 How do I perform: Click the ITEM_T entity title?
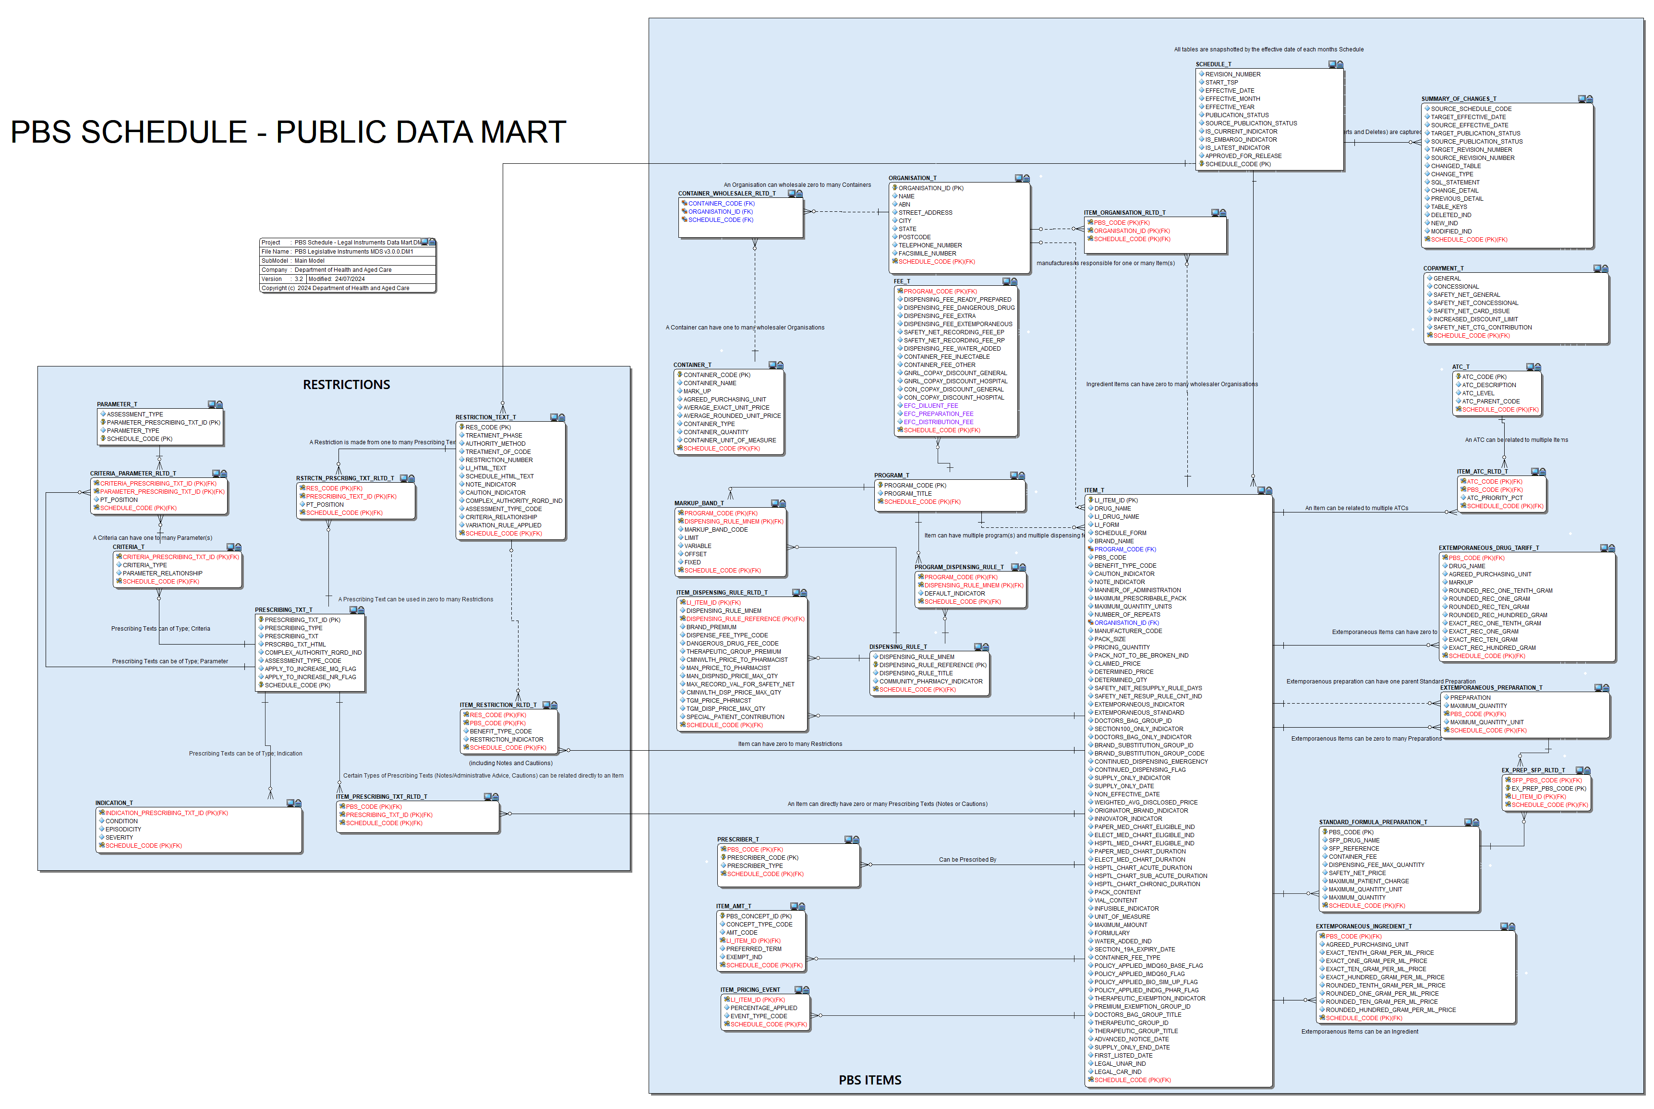[1094, 489]
